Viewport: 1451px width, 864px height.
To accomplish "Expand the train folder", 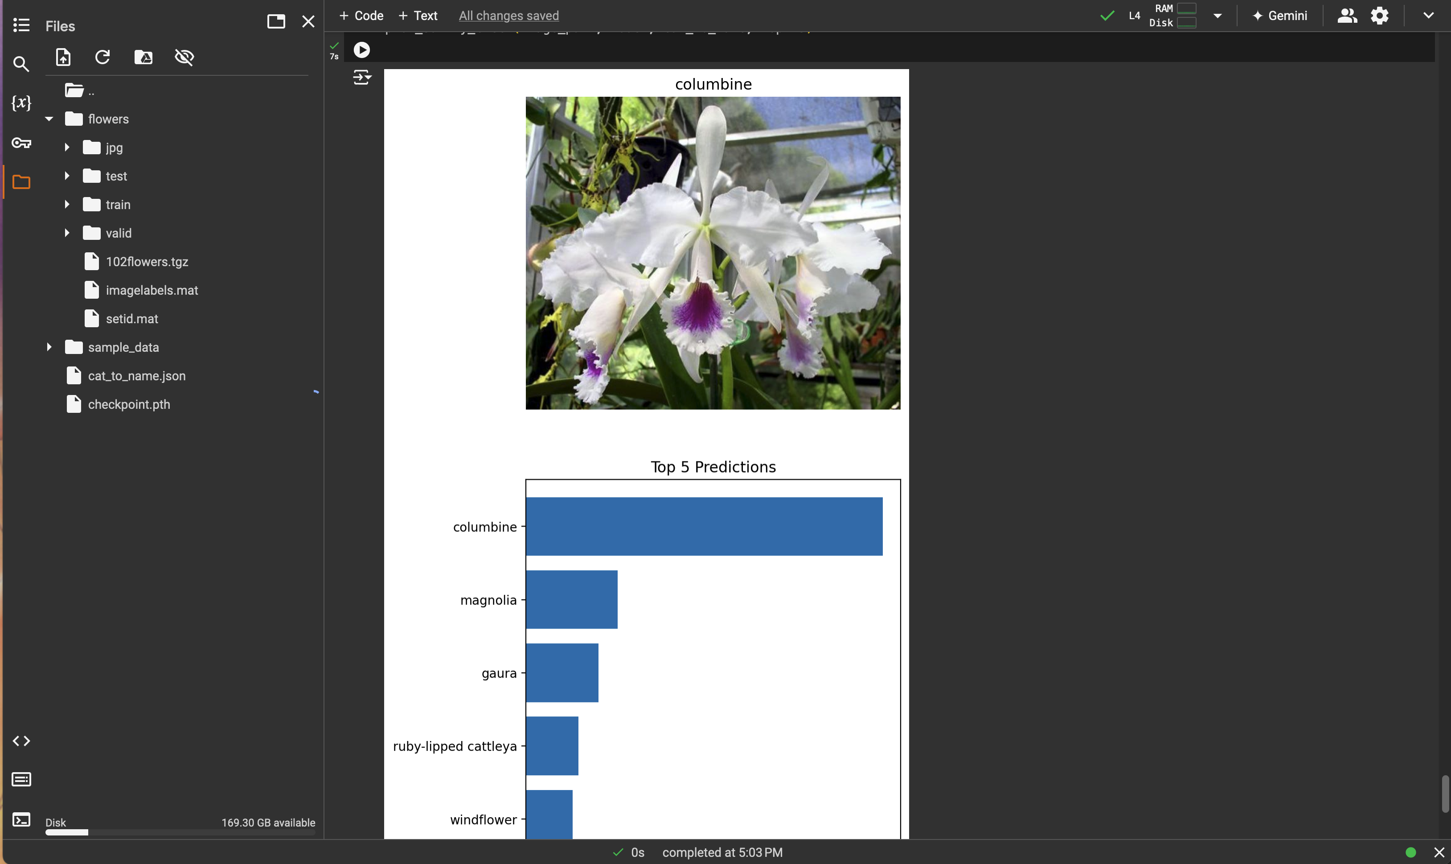I will click(67, 204).
